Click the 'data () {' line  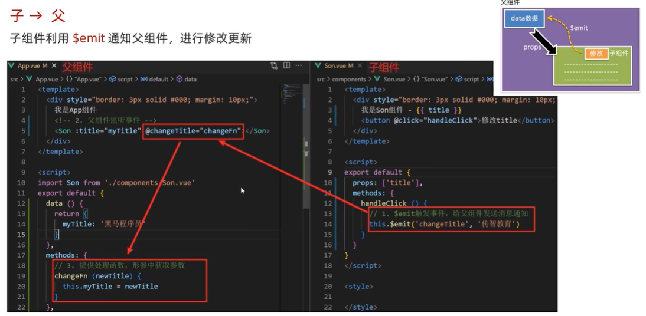coord(65,203)
